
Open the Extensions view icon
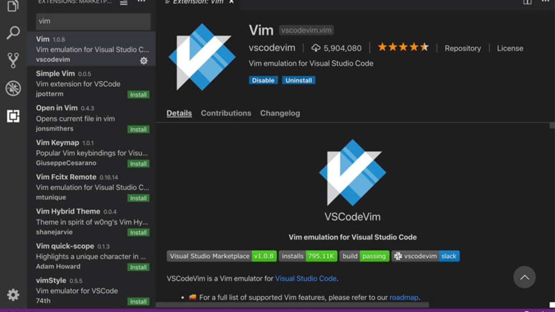tap(13, 116)
